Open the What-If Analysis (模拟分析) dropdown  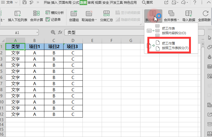point(55,13)
